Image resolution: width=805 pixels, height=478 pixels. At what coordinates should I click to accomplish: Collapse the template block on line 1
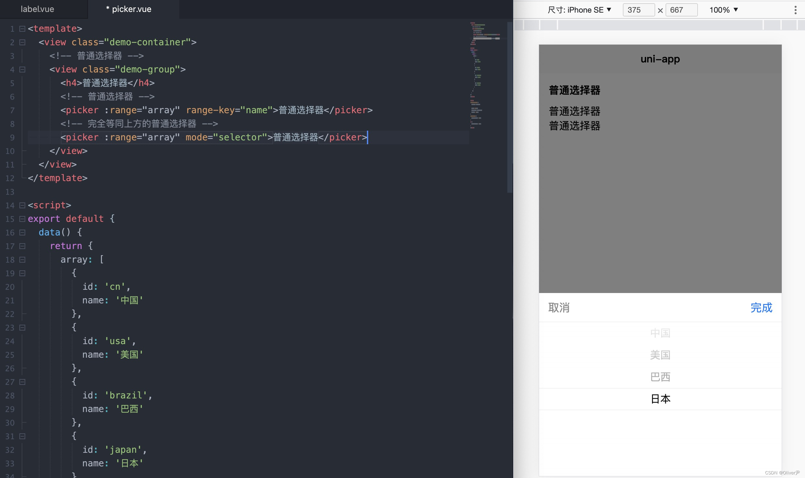click(x=22, y=28)
